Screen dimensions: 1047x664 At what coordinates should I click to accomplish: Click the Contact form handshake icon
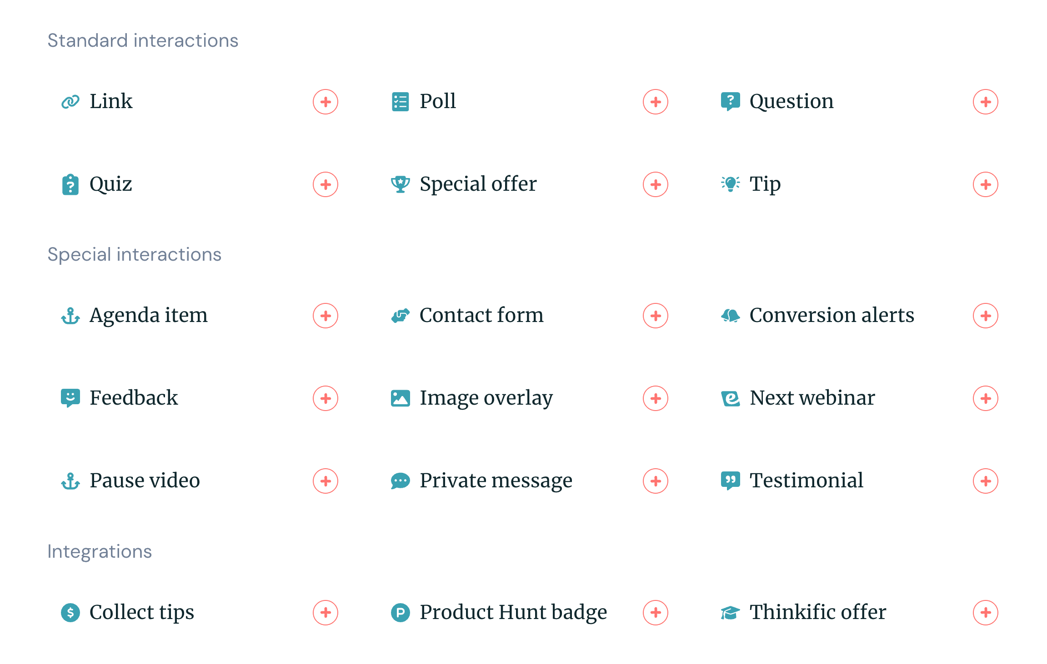401,315
